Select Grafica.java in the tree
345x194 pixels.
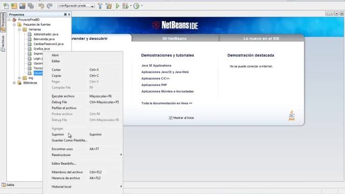point(42,48)
